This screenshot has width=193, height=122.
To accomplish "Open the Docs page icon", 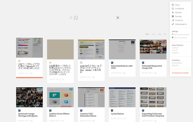I will [x=173, y=5].
